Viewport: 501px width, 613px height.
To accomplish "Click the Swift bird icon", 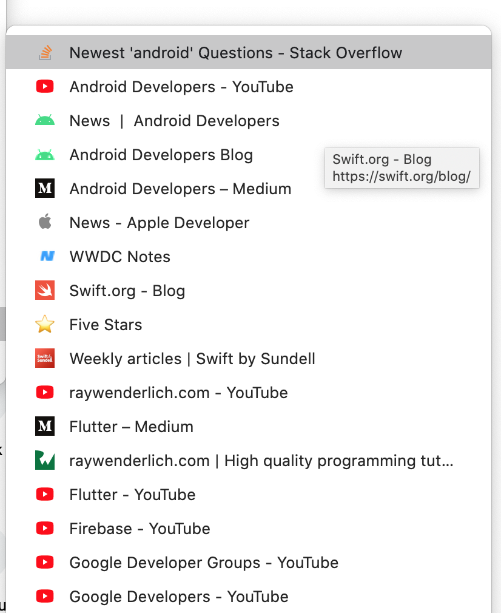I will tap(45, 290).
